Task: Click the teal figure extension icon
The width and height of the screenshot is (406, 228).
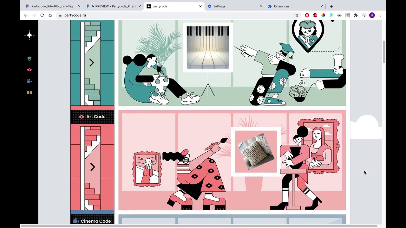Action: (x=331, y=15)
